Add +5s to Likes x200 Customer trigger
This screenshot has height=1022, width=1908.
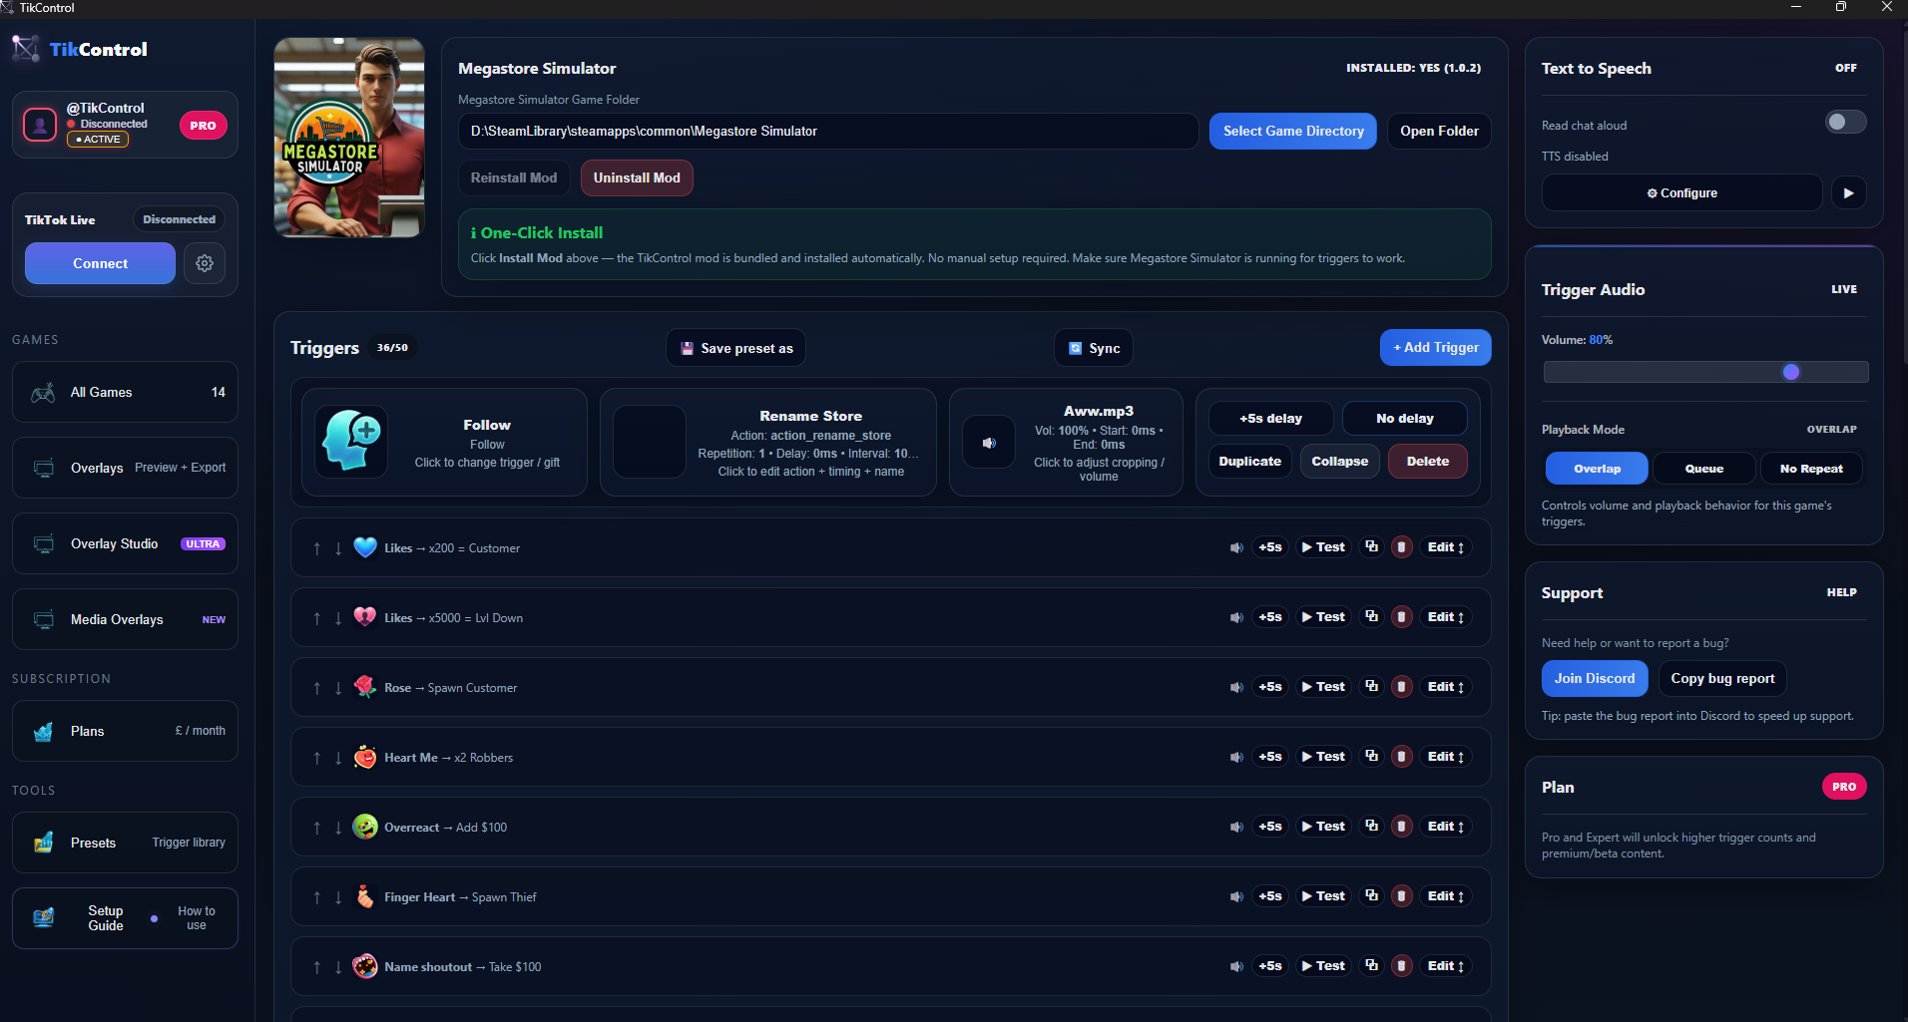pos(1269,547)
